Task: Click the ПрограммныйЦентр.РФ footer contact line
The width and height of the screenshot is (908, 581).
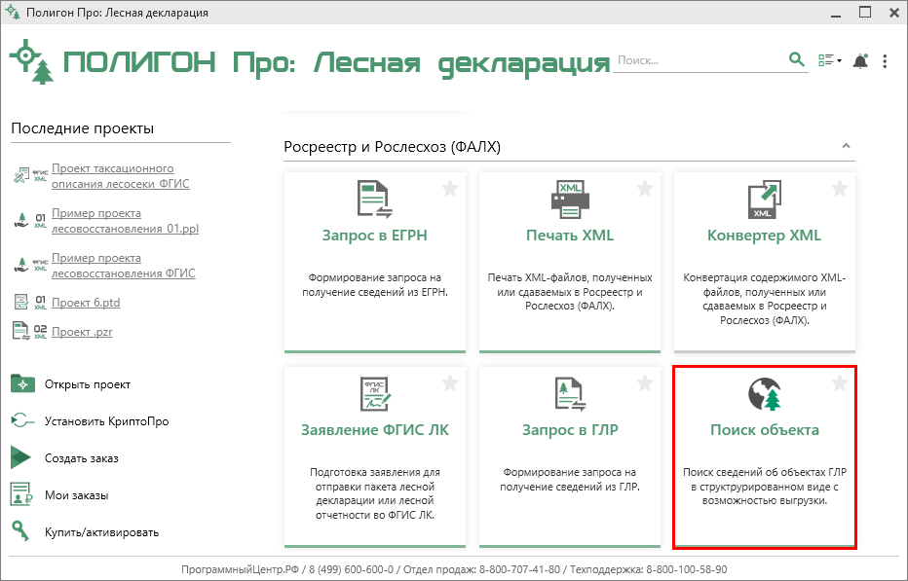Action: coord(454,569)
